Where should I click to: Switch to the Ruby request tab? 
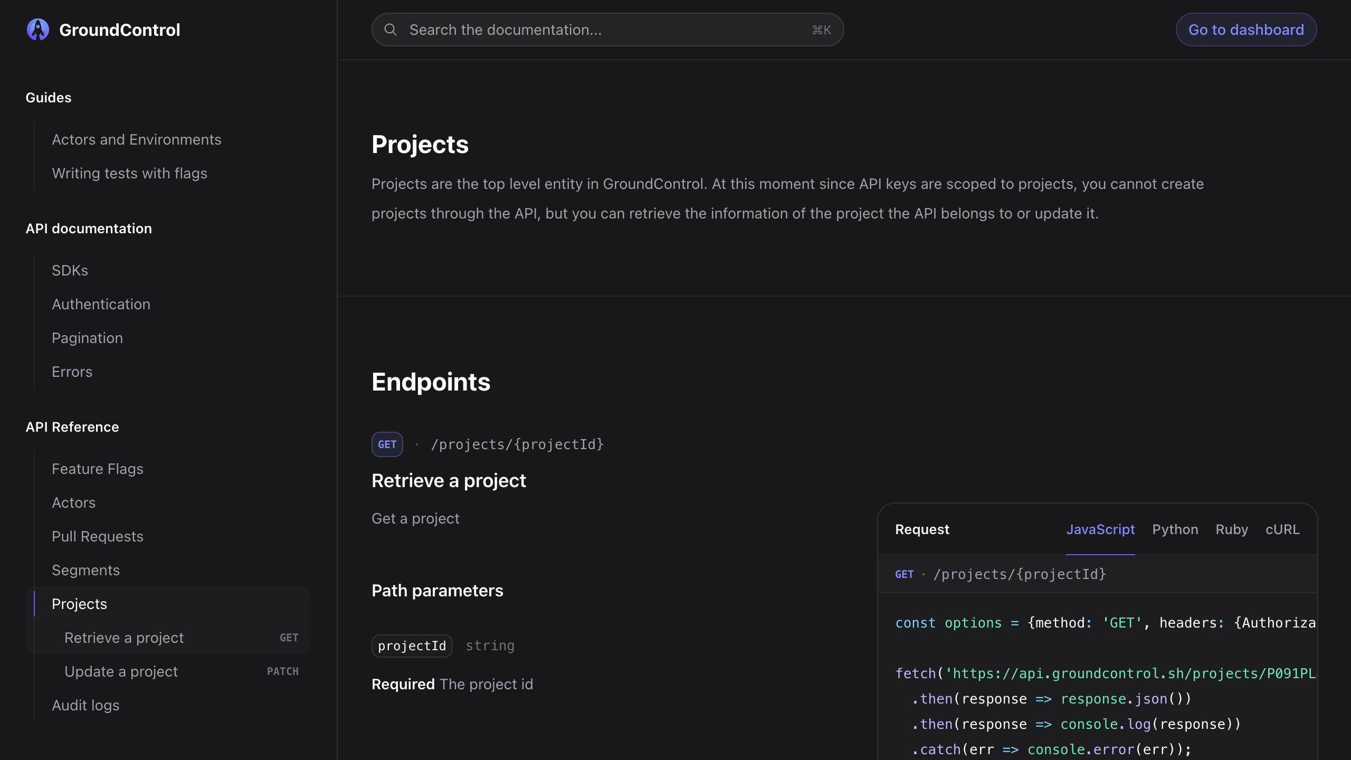click(x=1232, y=529)
